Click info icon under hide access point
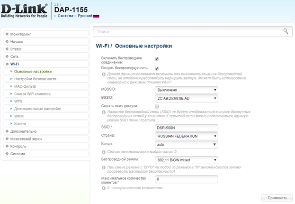 click(104, 112)
